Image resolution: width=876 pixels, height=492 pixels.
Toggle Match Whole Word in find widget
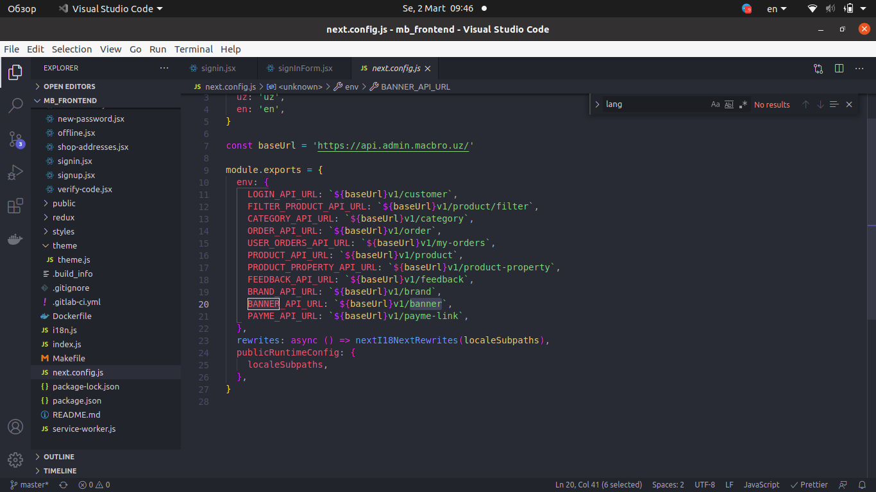tap(729, 104)
